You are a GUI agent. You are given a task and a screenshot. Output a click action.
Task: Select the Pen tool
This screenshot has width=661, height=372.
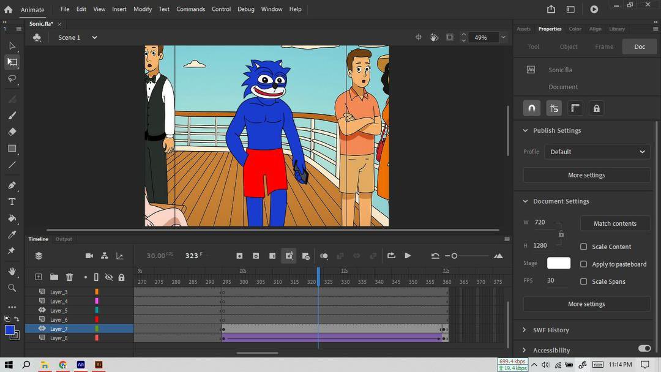(12, 185)
